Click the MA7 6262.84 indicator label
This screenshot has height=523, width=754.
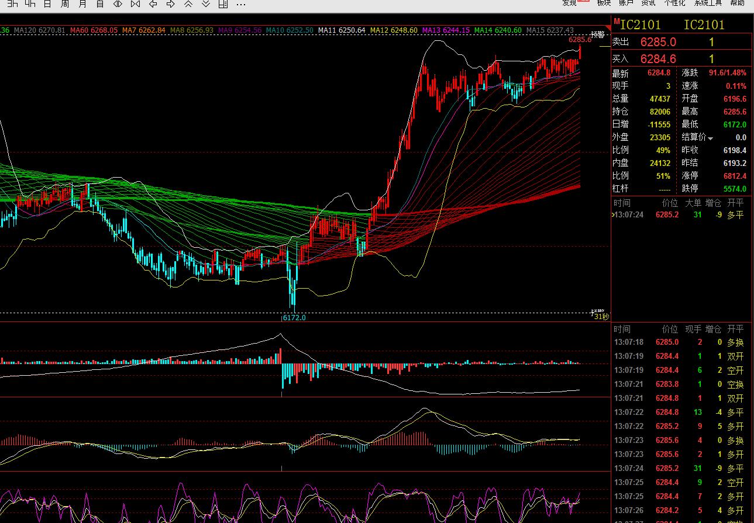(144, 30)
